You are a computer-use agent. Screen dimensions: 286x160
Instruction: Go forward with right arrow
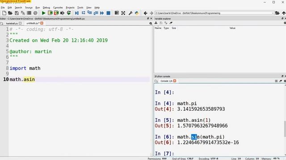(151, 13)
